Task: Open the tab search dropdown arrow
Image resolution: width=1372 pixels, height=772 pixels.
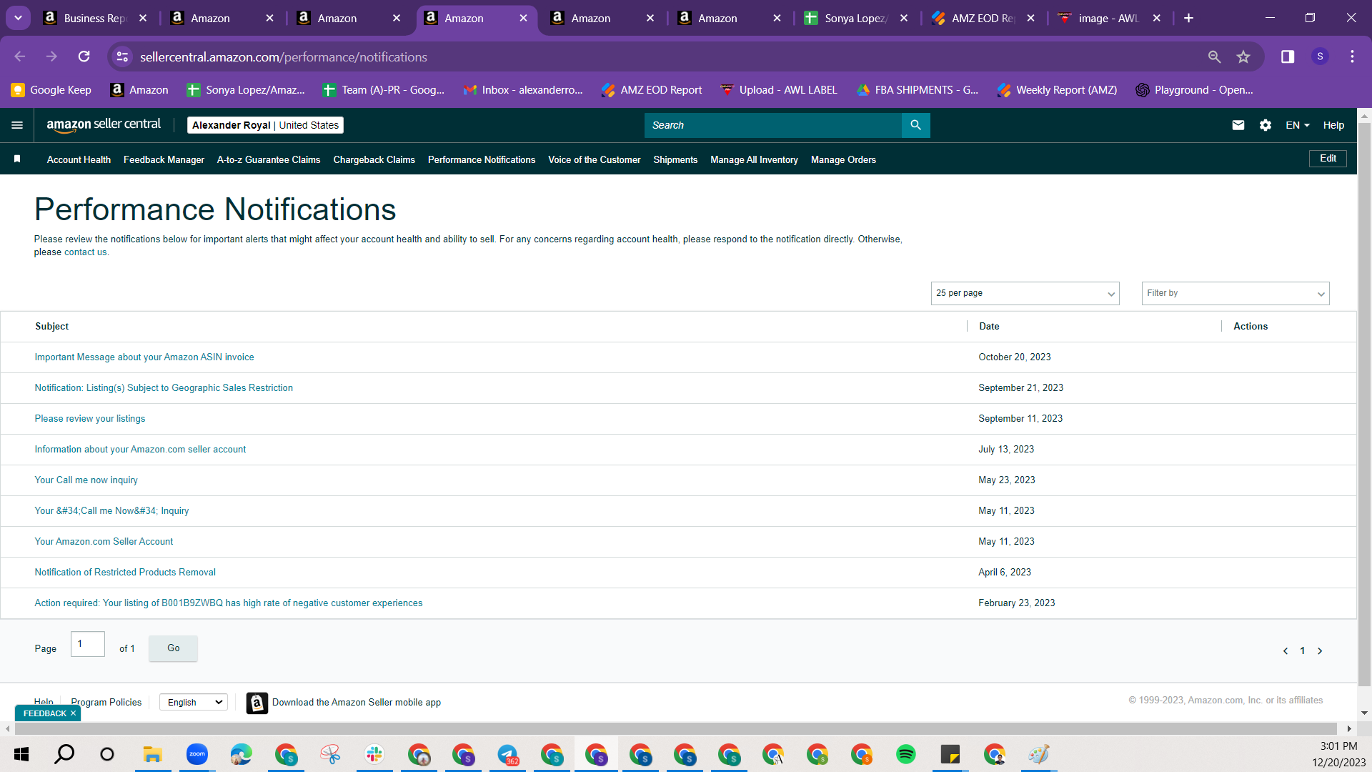Action: pyautogui.click(x=18, y=18)
